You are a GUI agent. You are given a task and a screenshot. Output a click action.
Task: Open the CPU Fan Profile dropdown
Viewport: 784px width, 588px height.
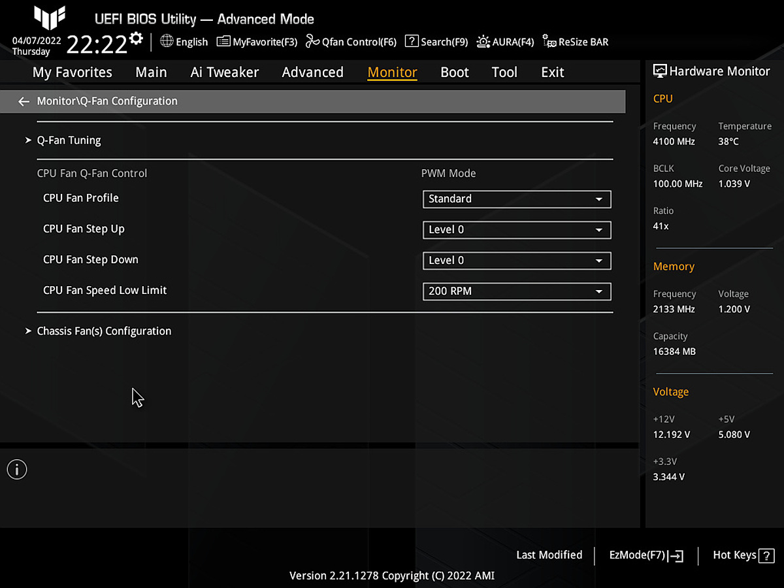click(517, 199)
